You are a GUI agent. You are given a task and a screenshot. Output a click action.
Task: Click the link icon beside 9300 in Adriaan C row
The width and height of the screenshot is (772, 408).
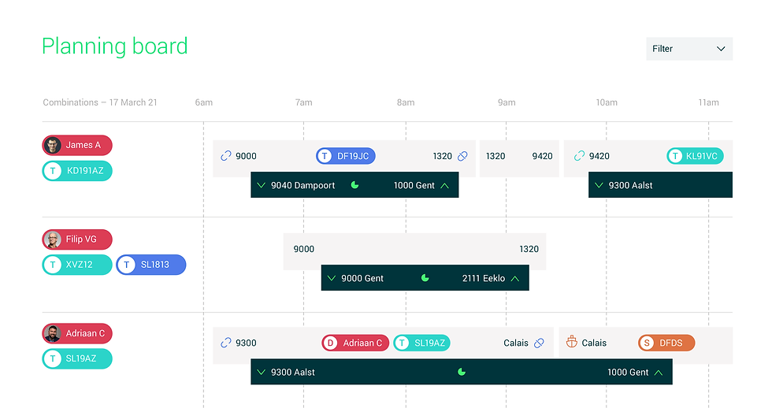pyautogui.click(x=226, y=343)
